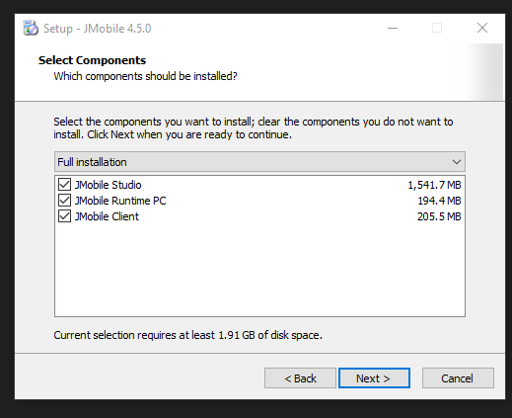Cancel the JMobile installation
The height and width of the screenshot is (418, 512).
[x=458, y=378]
